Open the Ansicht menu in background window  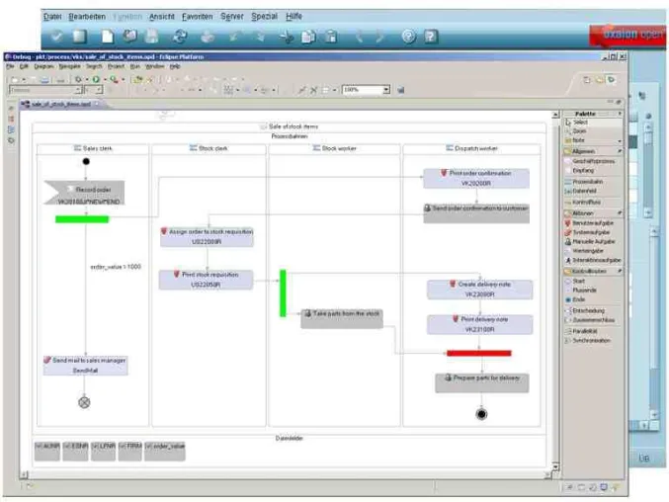[162, 17]
